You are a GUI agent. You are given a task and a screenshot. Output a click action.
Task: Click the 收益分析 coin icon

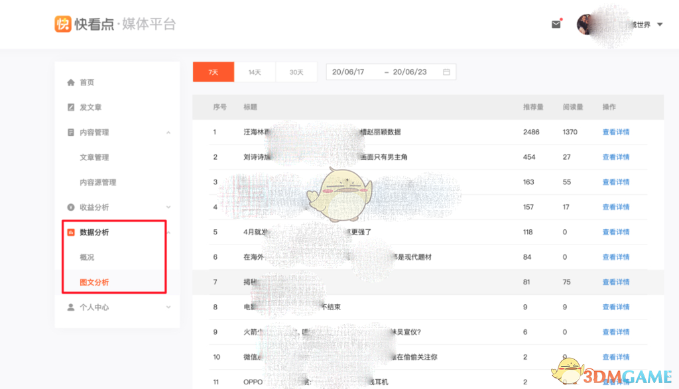tap(70, 207)
